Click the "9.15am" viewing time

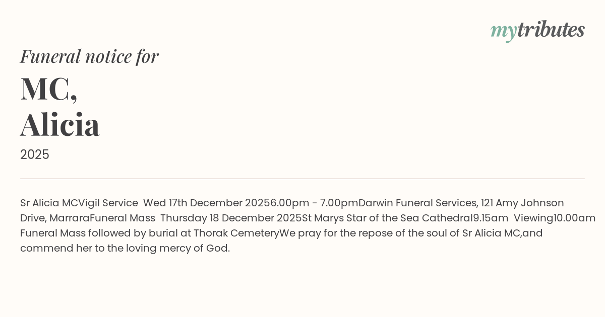[x=491, y=218]
